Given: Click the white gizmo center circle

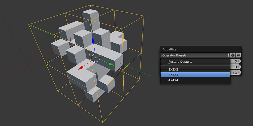Looking at the screenshot, I should click(96, 58).
